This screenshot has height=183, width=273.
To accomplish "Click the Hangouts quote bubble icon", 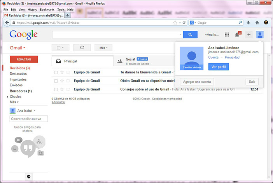I will [28, 148].
